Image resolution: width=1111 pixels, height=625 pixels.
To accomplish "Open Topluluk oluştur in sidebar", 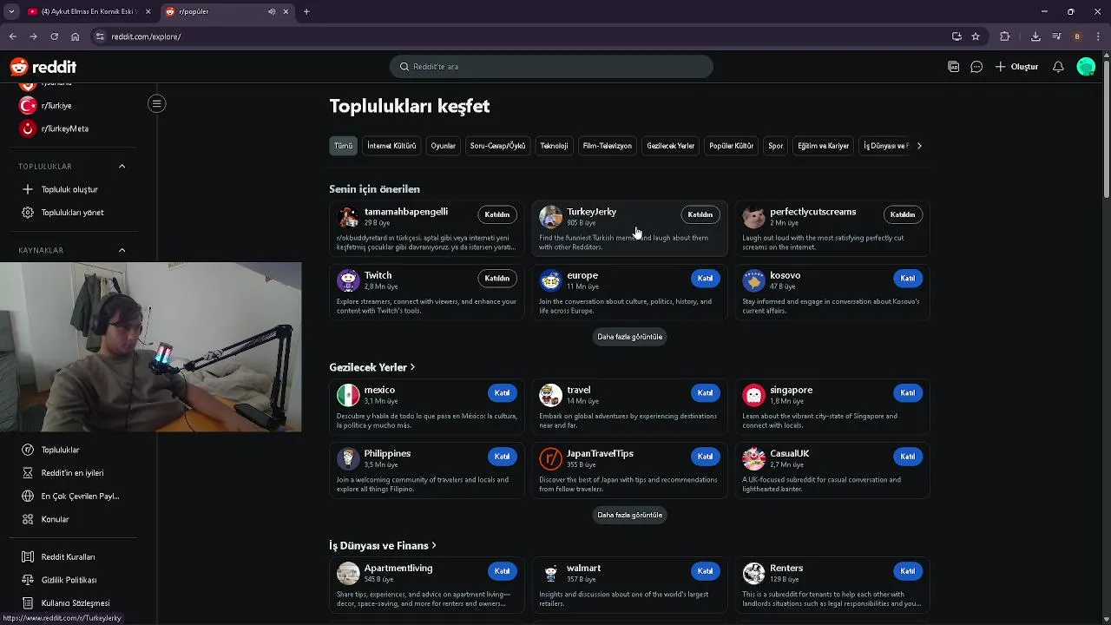I will [69, 189].
